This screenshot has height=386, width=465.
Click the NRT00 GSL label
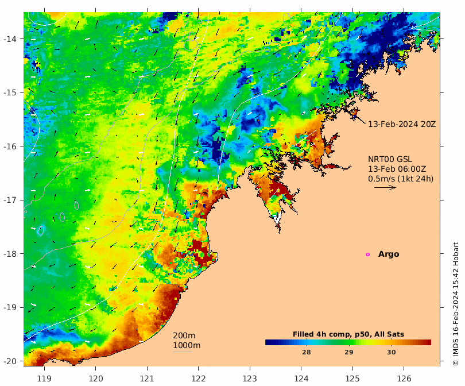pos(390,159)
